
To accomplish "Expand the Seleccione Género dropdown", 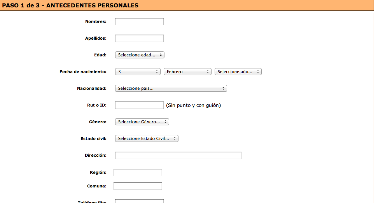I will [142, 122].
